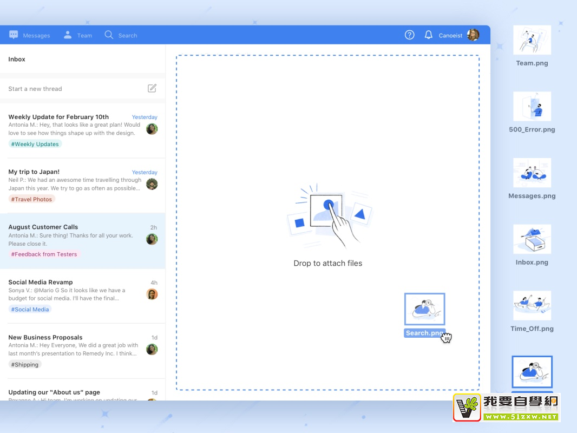Select the #Weekly Updates tag
577x433 pixels.
[35, 144]
